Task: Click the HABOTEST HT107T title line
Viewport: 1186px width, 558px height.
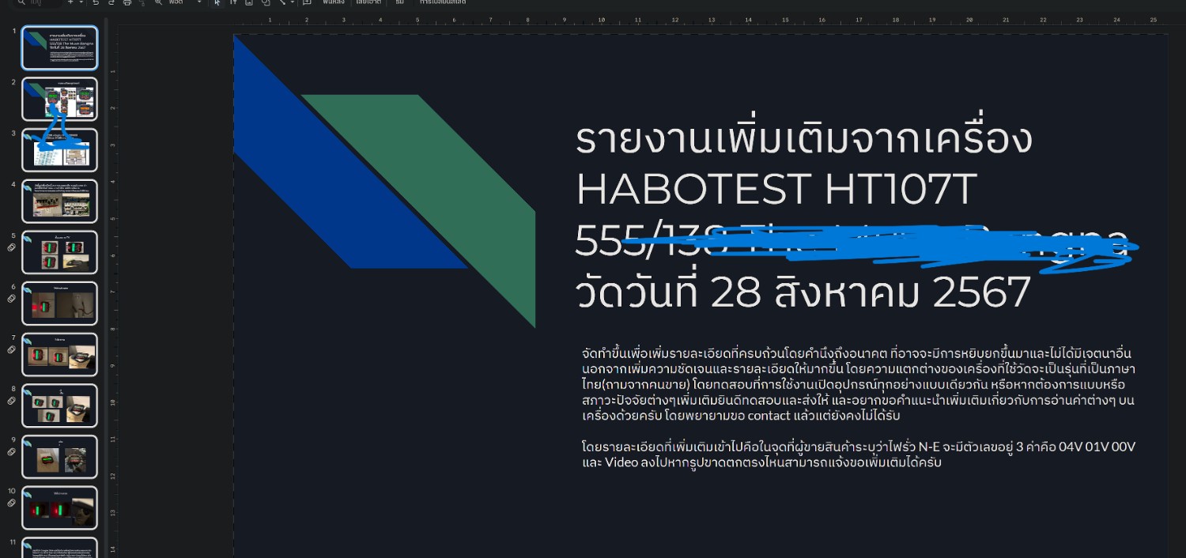Action: tap(776, 189)
